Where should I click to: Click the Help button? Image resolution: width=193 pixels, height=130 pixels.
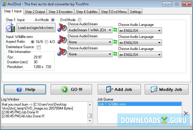25,89
